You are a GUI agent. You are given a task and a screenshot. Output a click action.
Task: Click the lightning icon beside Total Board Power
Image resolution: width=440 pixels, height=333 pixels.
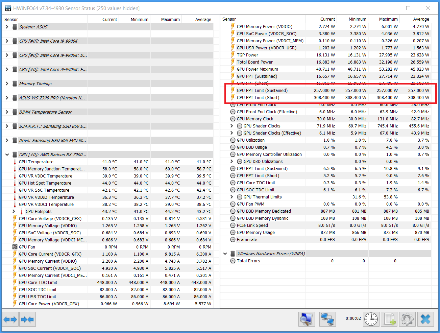click(x=233, y=62)
